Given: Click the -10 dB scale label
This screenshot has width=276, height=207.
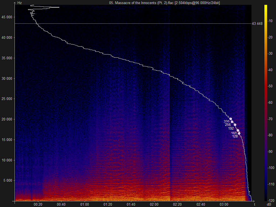Looking at the screenshot, I should pyautogui.click(x=270, y=21).
